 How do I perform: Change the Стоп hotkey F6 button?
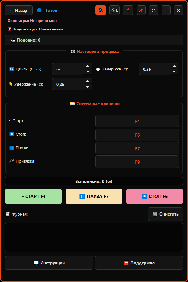coord(137,135)
